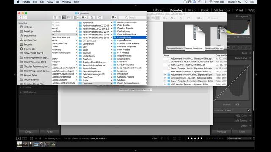Open the Point Curve Linear dropdown
This screenshot has height=152, width=271.
pos(229,111)
